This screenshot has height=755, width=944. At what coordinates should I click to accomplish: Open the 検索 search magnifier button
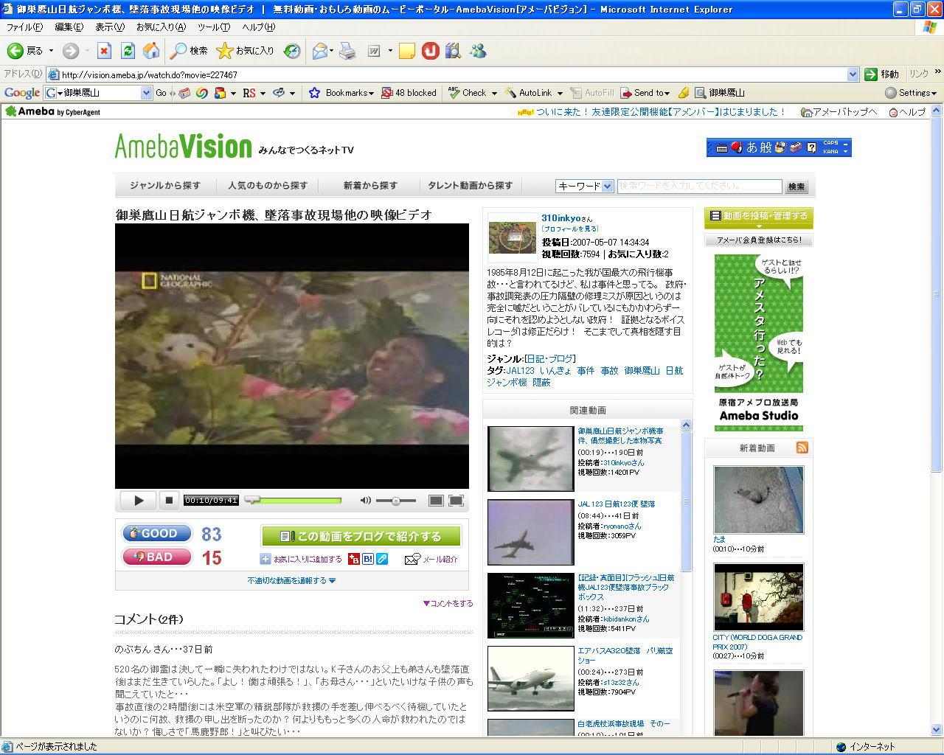point(189,51)
